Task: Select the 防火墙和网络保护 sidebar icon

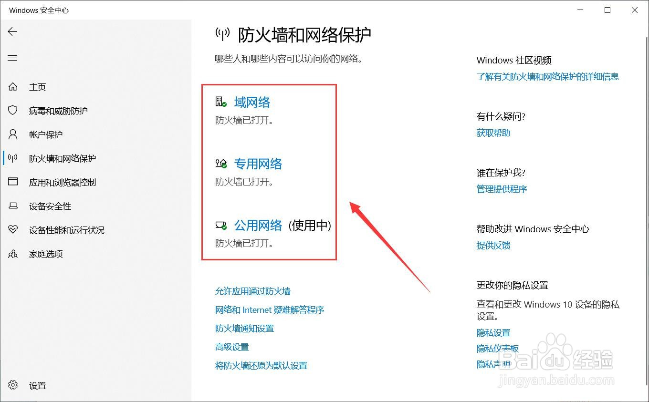Action: [x=12, y=158]
